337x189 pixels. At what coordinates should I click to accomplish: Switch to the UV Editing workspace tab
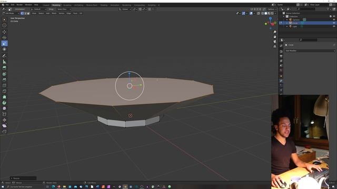point(78,5)
